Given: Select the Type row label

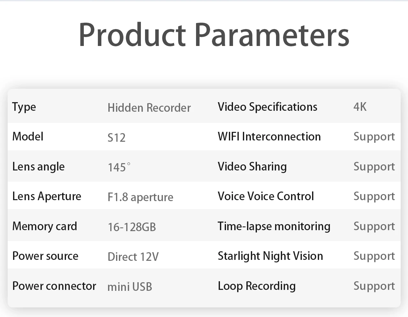Looking at the screenshot, I should [x=24, y=107].
